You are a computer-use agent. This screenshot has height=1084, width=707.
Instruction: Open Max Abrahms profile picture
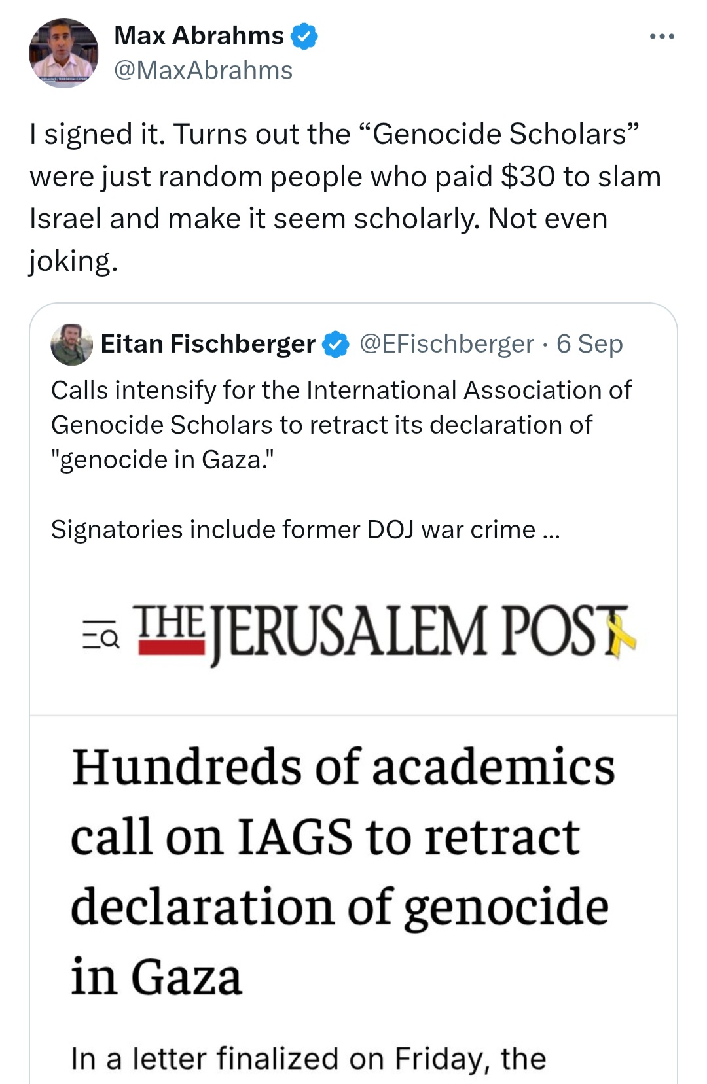63,53
